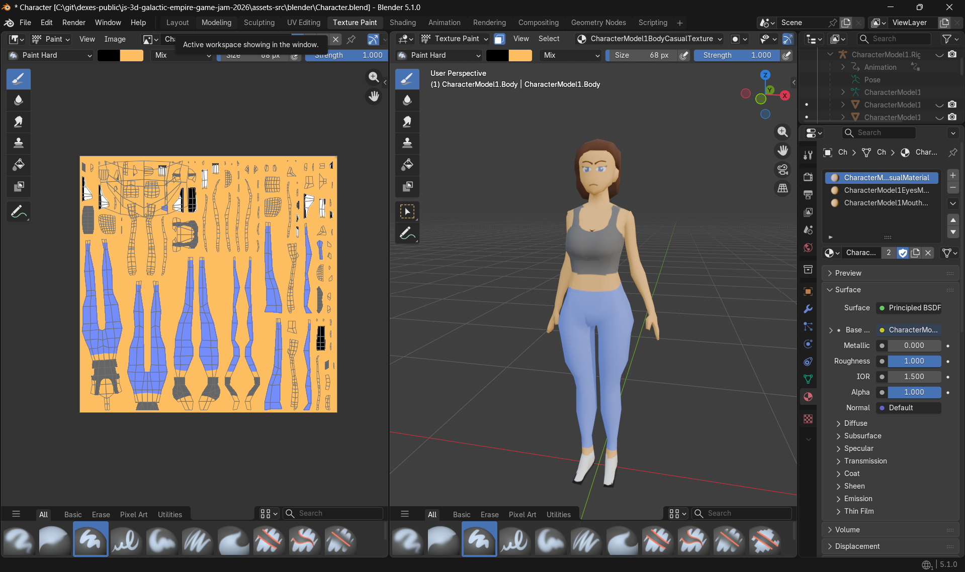
Task: Click the brush asset search field
Action: click(332, 513)
